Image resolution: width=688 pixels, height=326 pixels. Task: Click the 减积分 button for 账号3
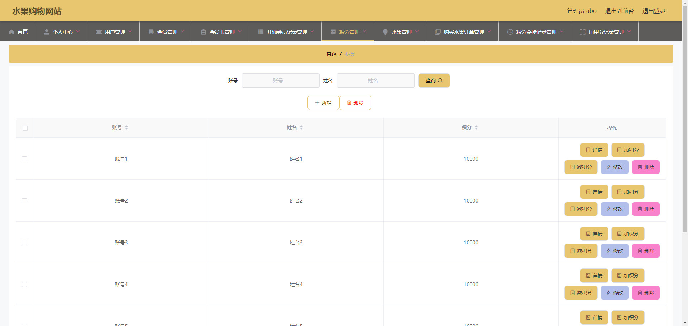pos(581,251)
